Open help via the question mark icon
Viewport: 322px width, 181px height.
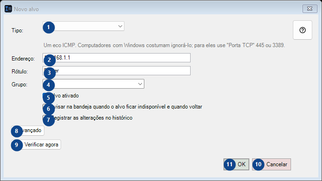pos(302,30)
